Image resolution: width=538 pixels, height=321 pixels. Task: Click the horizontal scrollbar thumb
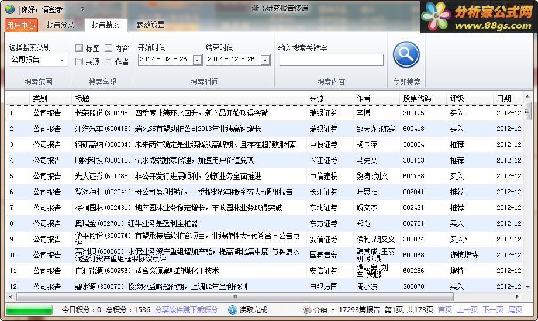pyautogui.click(x=234, y=296)
